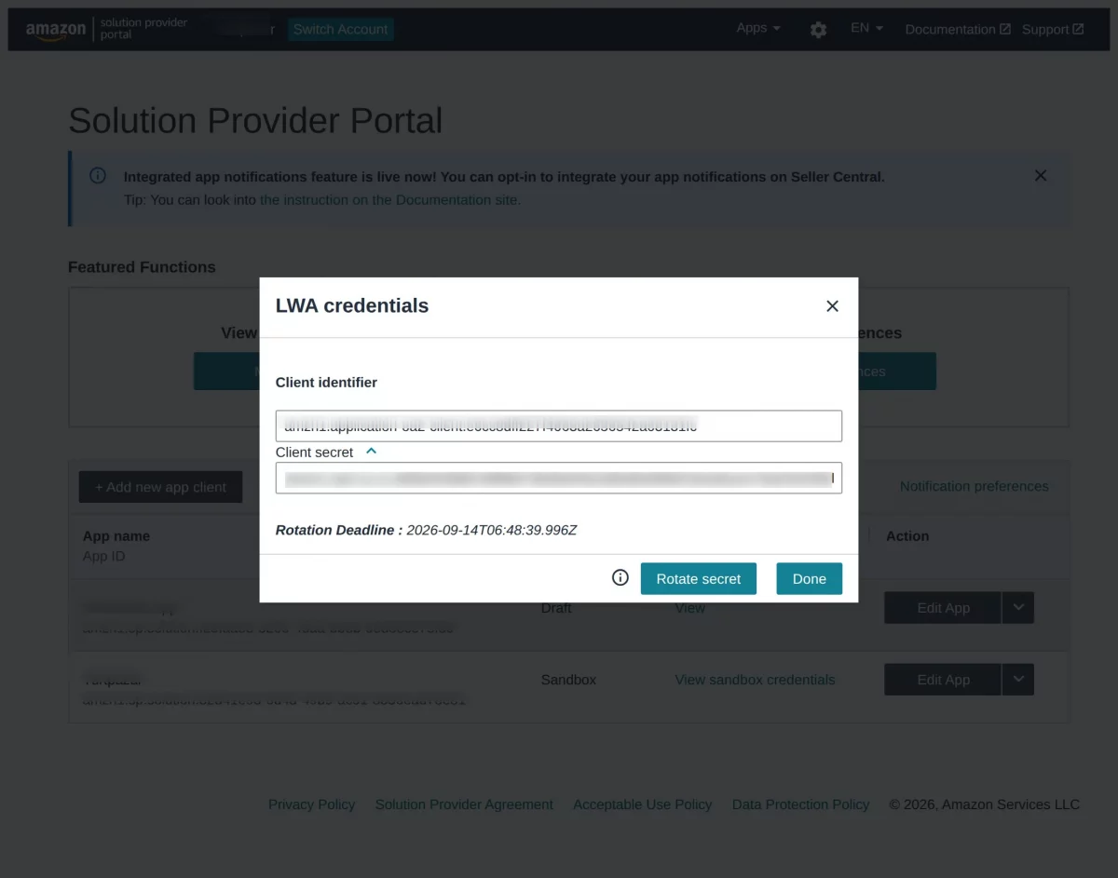
Task: Click the Rotation Deadline timestamp text
Action: (x=492, y=530)
